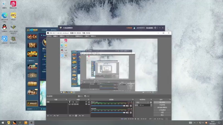
Task: Toggle lock on 显示器采集 source
Action: [89, 104]
